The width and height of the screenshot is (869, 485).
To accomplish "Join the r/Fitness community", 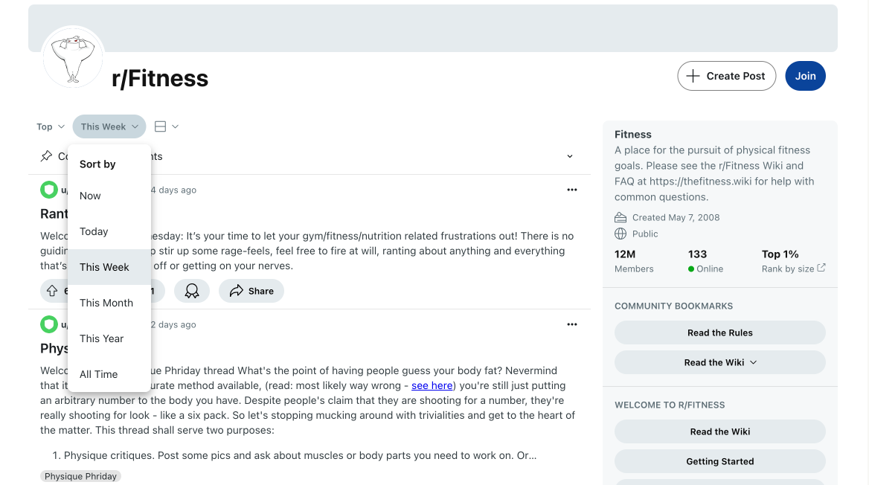I will click(805, 76).
